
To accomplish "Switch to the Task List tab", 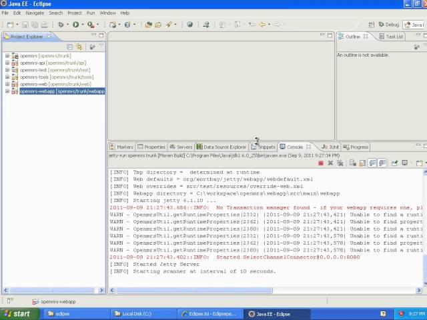I will point(392,37).
